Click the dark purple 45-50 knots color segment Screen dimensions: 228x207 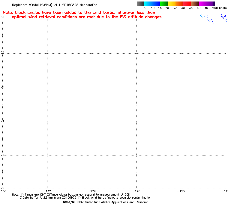211,4
